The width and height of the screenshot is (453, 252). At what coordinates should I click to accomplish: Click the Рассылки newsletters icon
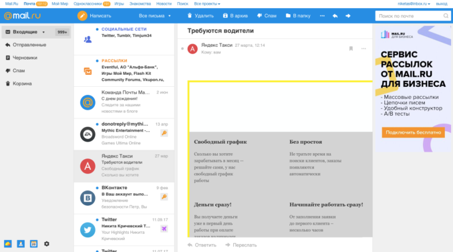pos(88,71)
